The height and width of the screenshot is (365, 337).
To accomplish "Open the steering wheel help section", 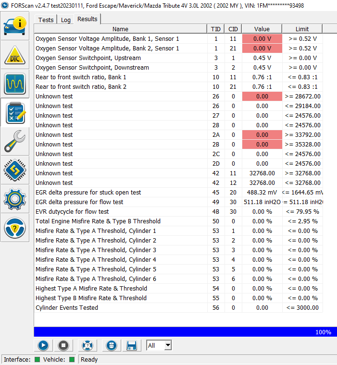I will (15, 228).
